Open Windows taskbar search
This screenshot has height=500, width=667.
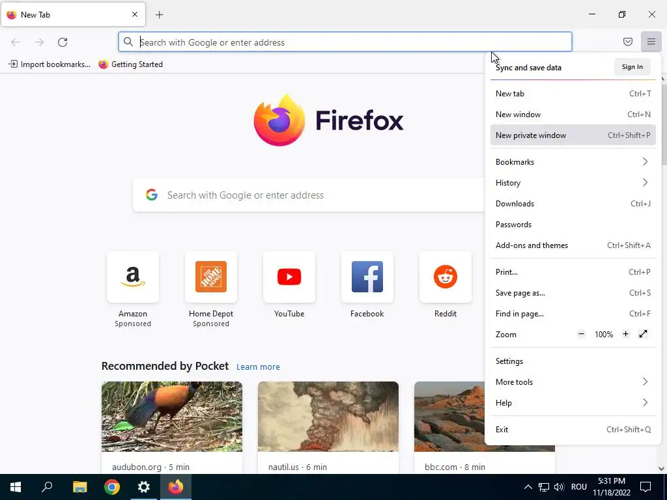click(47, 487)
